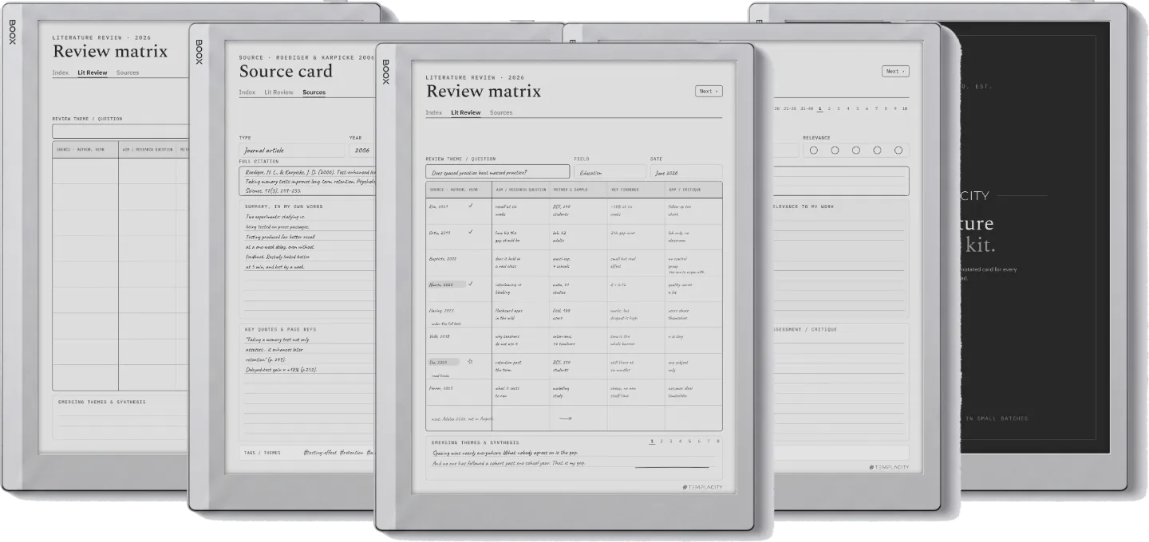Select the middle Relevance rating circle
Viewport: 1149px width, 542px height.
856,150
